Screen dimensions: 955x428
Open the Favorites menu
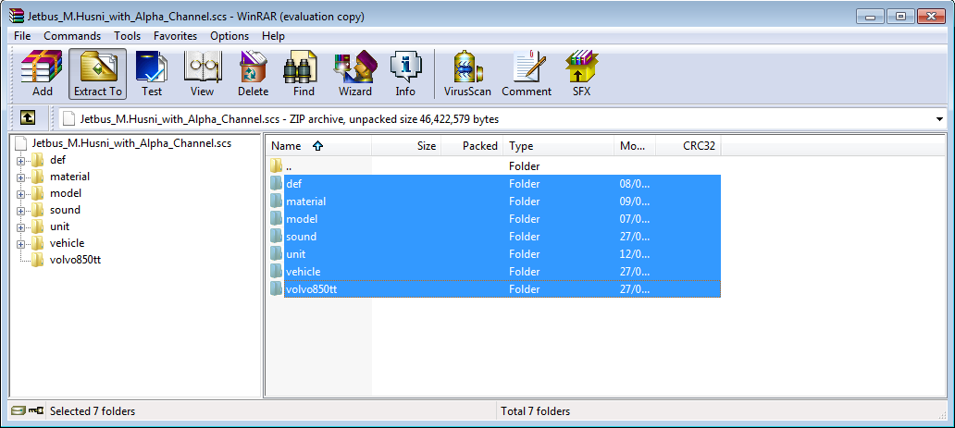click(x=176, y=36)
